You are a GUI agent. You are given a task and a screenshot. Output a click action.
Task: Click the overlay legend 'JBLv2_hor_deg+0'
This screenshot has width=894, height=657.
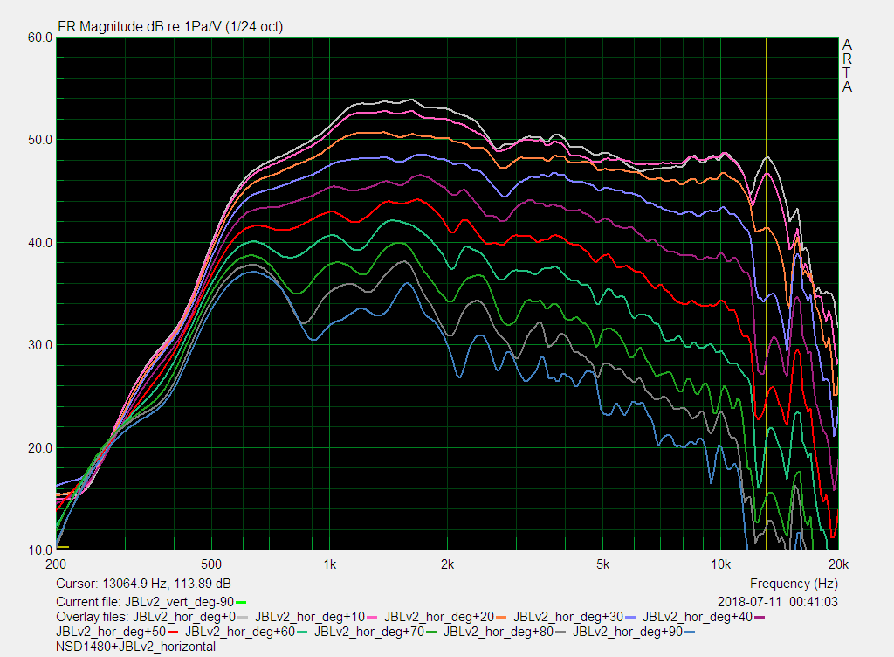point(184,617)
